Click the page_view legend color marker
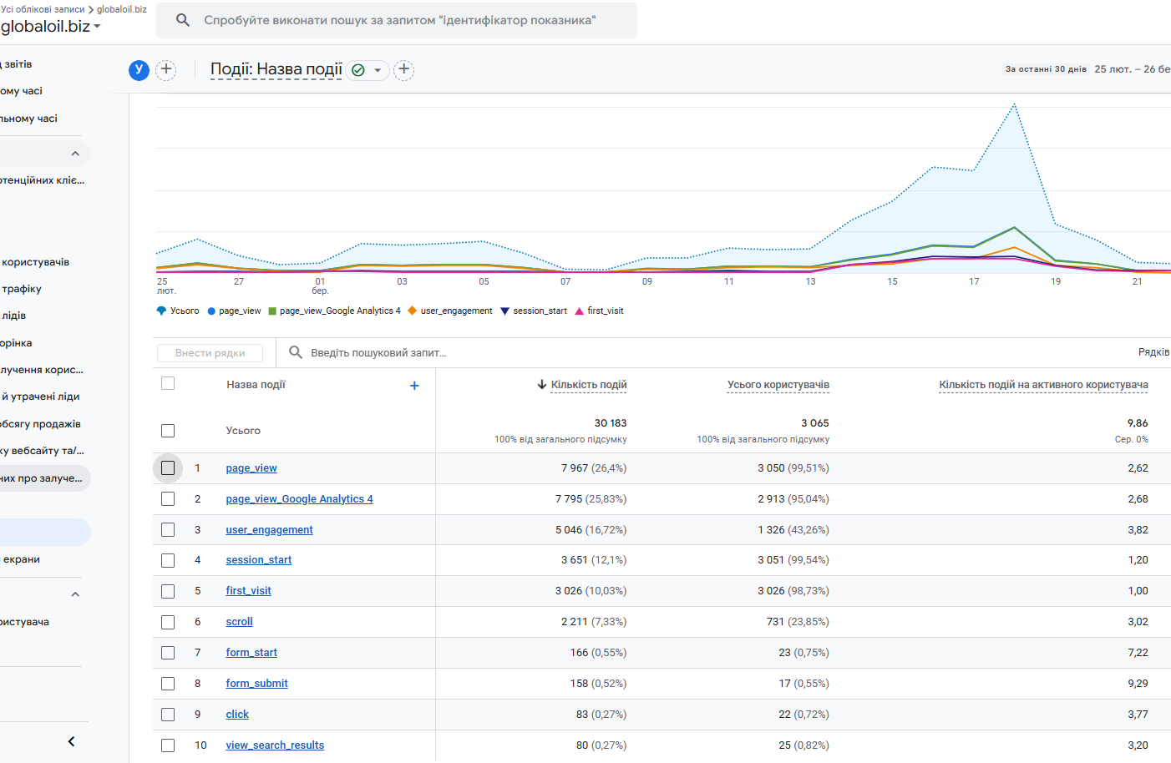 pyautogui.click(x=212, y=311)
